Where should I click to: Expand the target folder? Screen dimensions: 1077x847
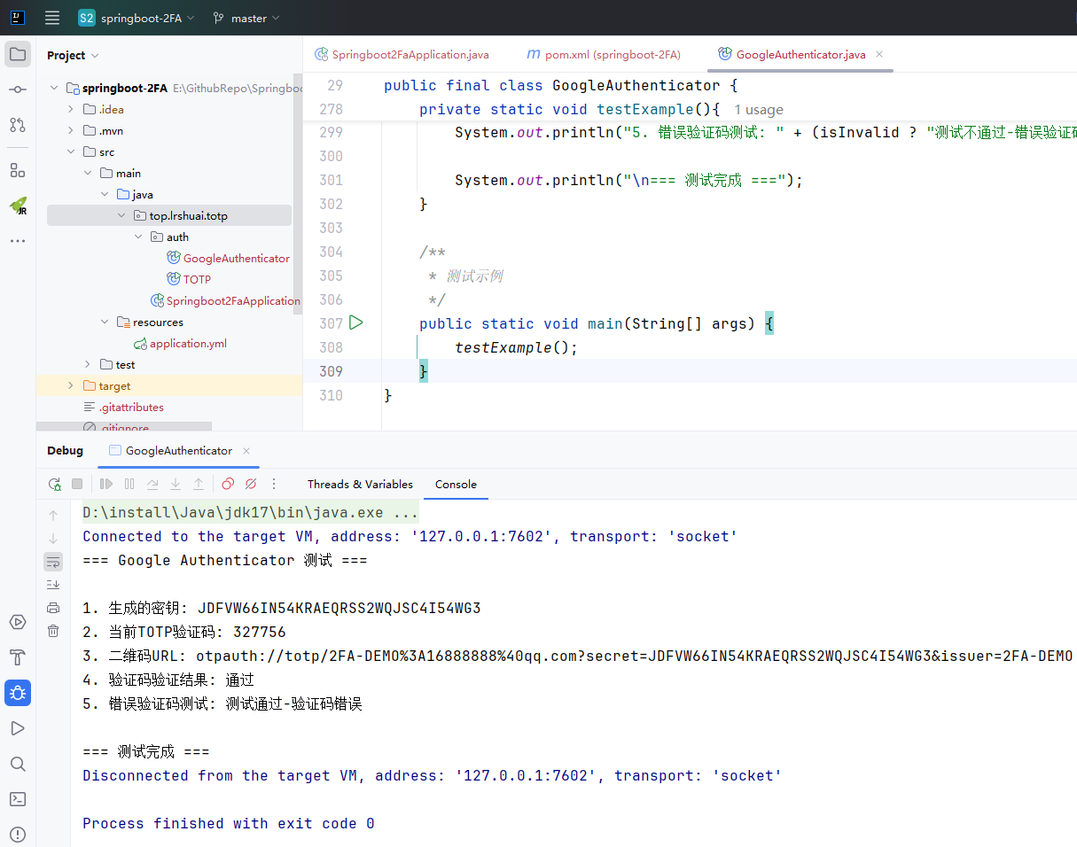coord(71,386)
